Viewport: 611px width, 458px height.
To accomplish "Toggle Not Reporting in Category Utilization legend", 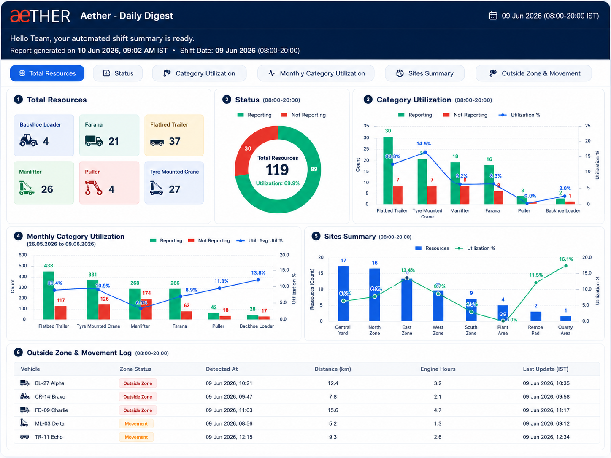I will pyautogui.click(x=465, y=115).
